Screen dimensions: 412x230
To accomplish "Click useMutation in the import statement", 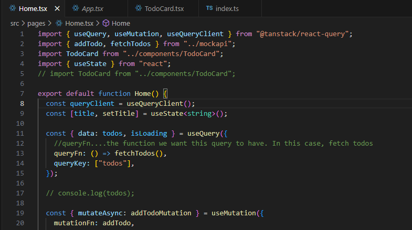I will (x=136, y=34).
